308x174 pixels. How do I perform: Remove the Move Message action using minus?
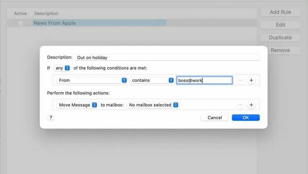[240, 105]
